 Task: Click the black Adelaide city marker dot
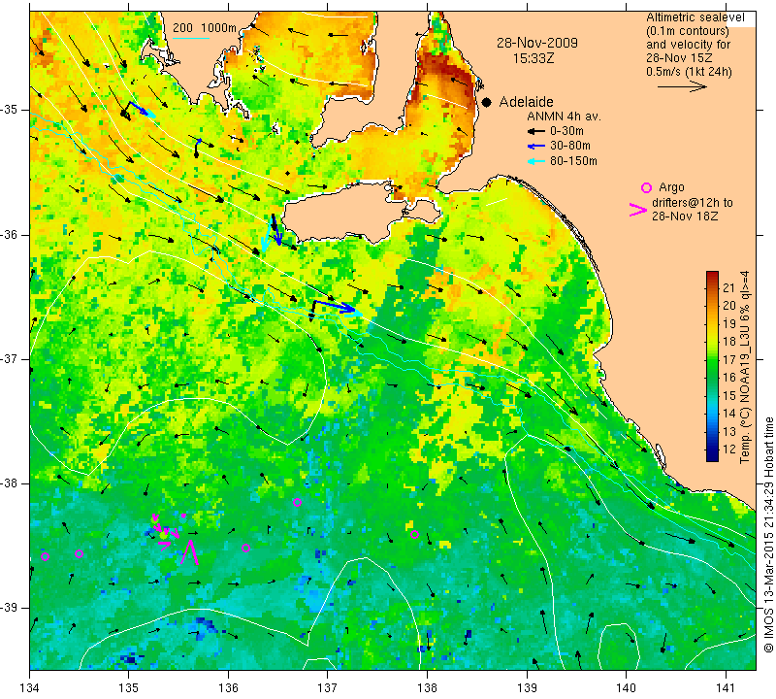pos(485,102)
